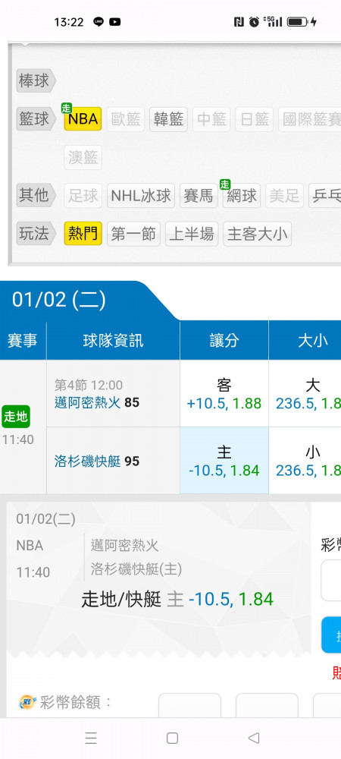Tap the 彩幣 amount input field
The width and height of the screenshot is (341, 759).
(x=331, y=580)
